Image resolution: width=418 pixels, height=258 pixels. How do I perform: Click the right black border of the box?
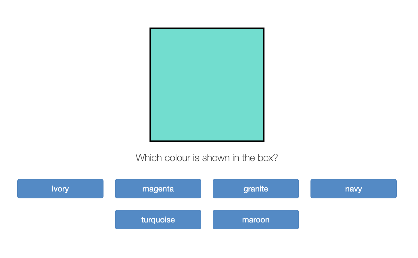coord(264,85)
